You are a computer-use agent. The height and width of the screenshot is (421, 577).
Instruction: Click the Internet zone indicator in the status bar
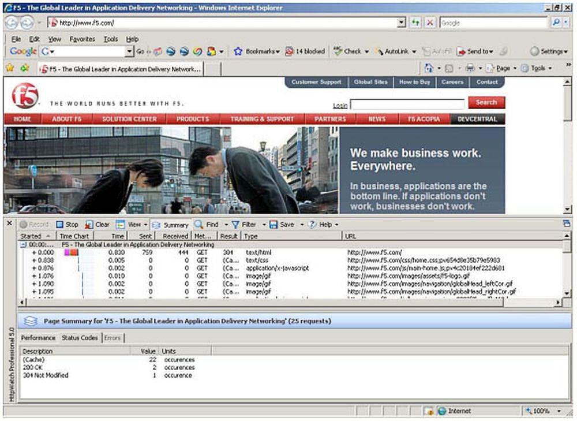tap(454, 411)
